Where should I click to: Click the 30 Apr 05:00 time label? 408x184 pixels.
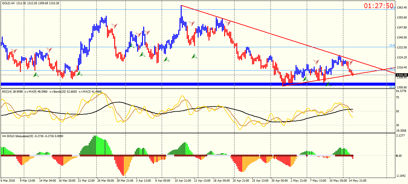tap(280, 181)
